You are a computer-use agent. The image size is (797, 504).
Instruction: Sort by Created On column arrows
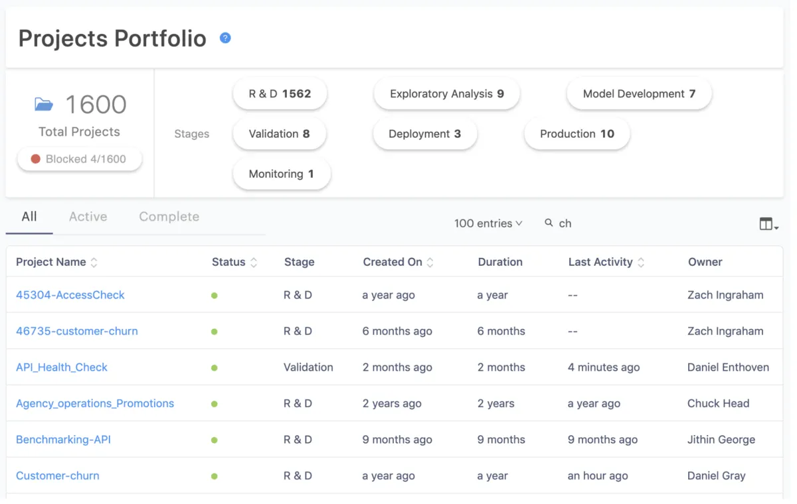coord(430,263)
